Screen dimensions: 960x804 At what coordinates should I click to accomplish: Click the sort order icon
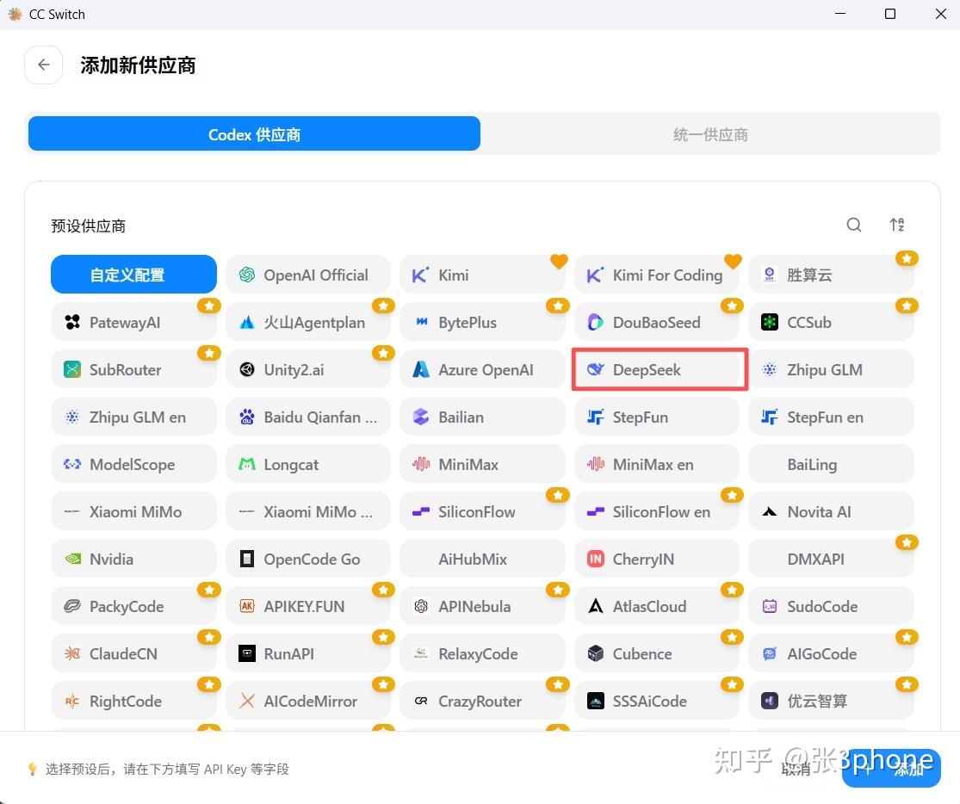coord(897,226)
